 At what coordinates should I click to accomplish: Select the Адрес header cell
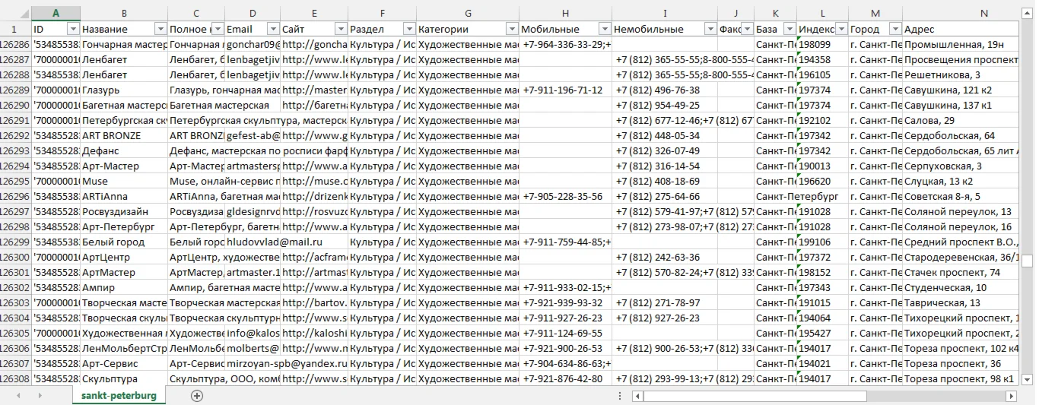point(961,29)
